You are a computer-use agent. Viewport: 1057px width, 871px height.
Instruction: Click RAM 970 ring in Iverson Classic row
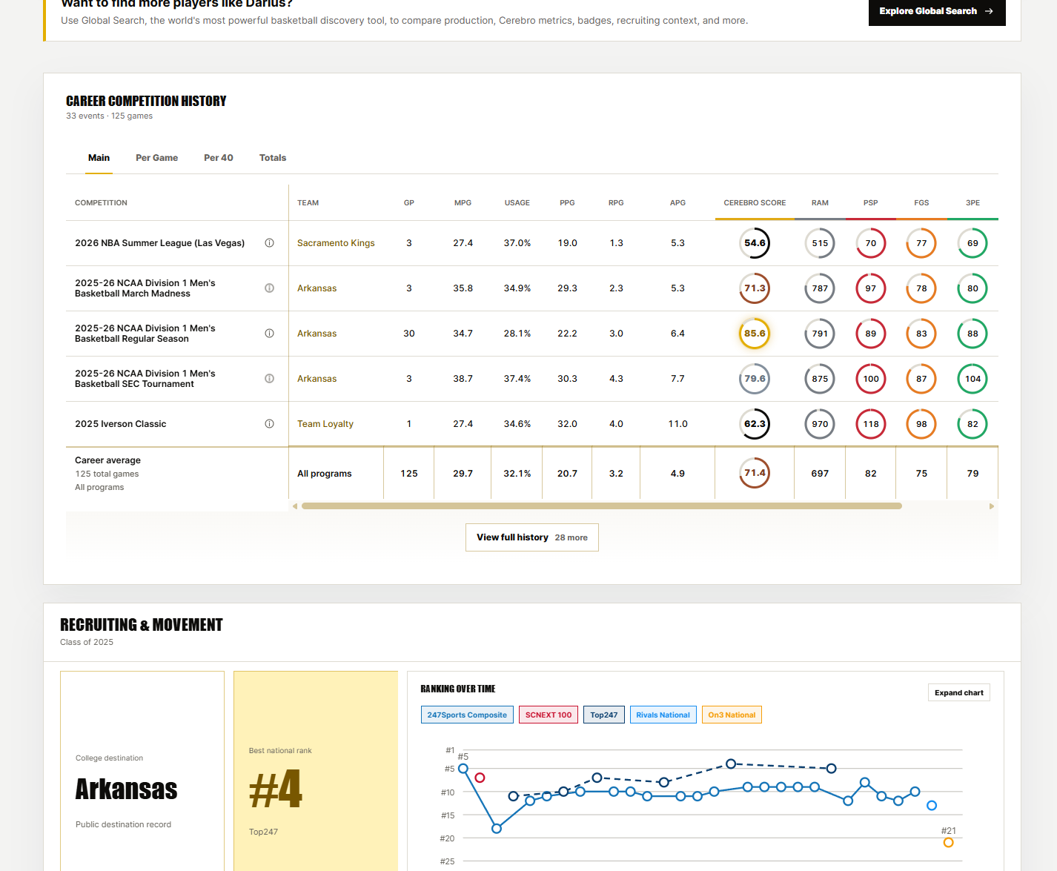coord(820,424)
